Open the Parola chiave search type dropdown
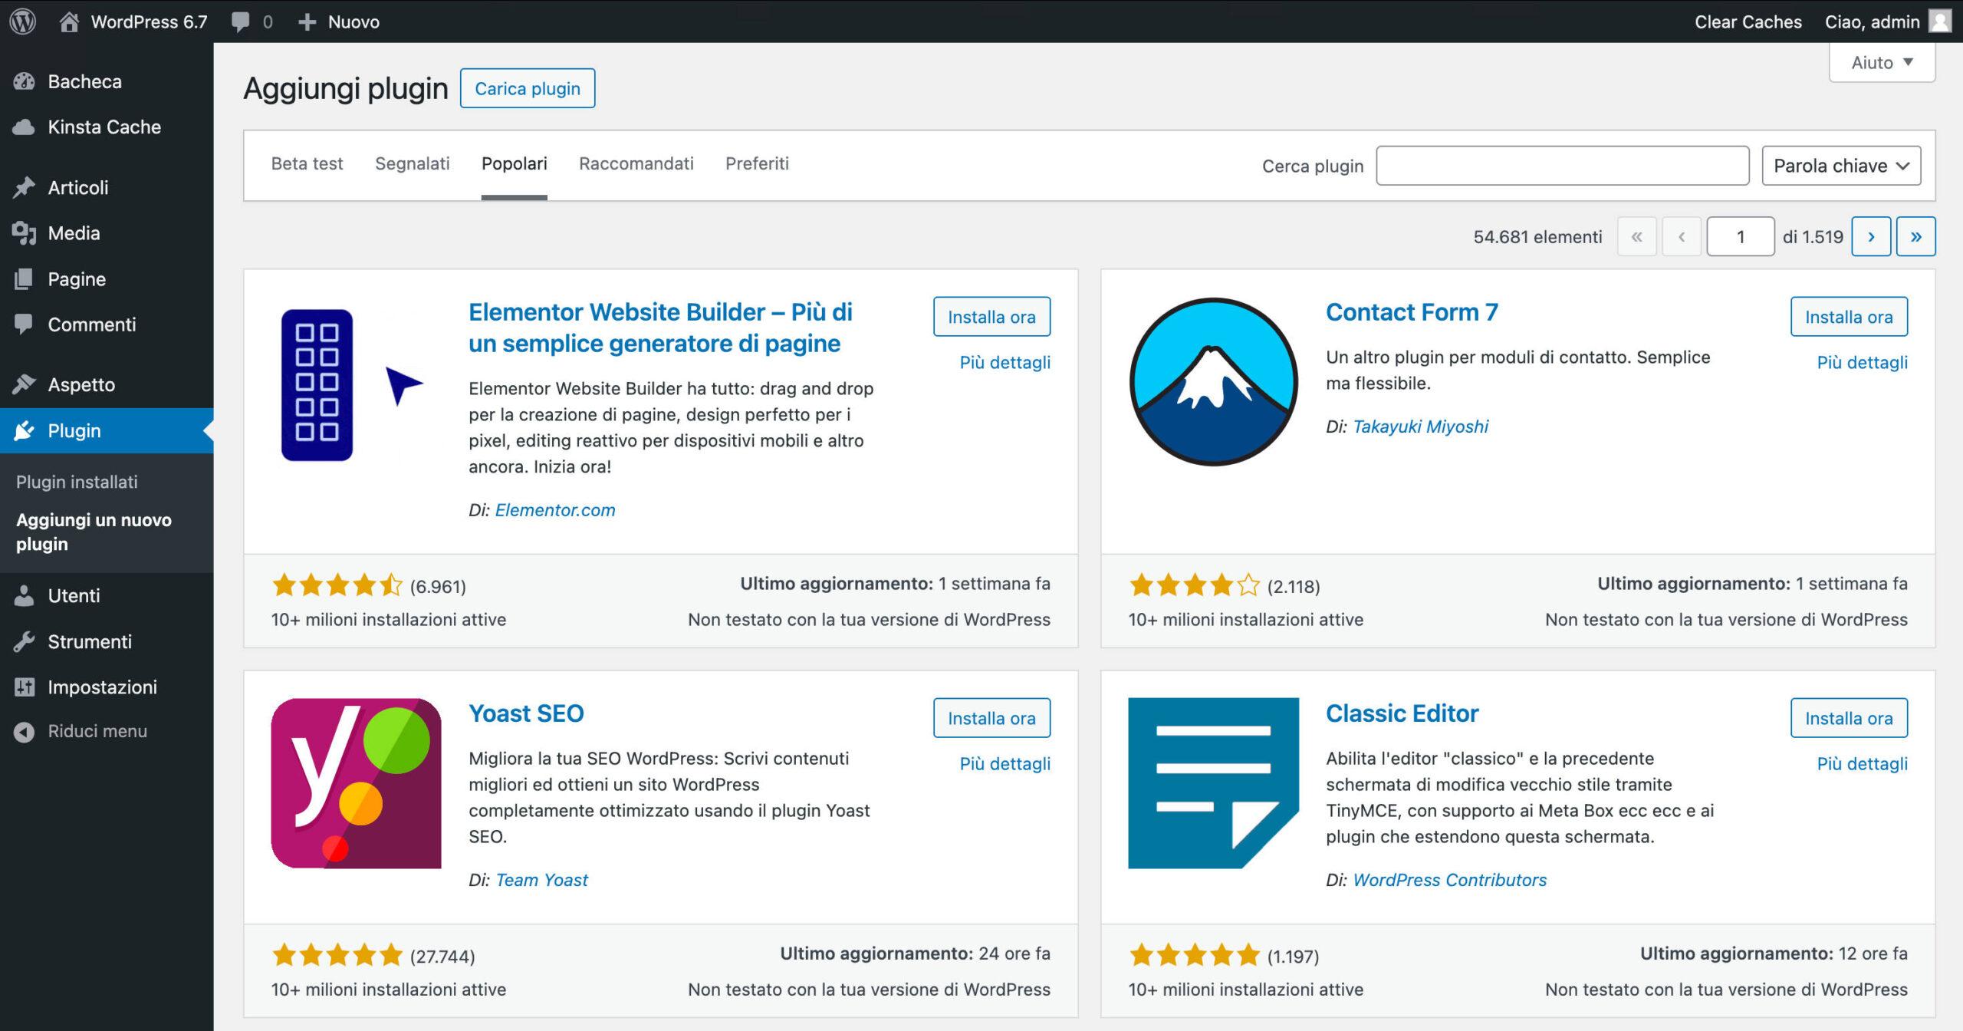The width and height of the screenshot is (1963, 1031). coord(1841,166)
